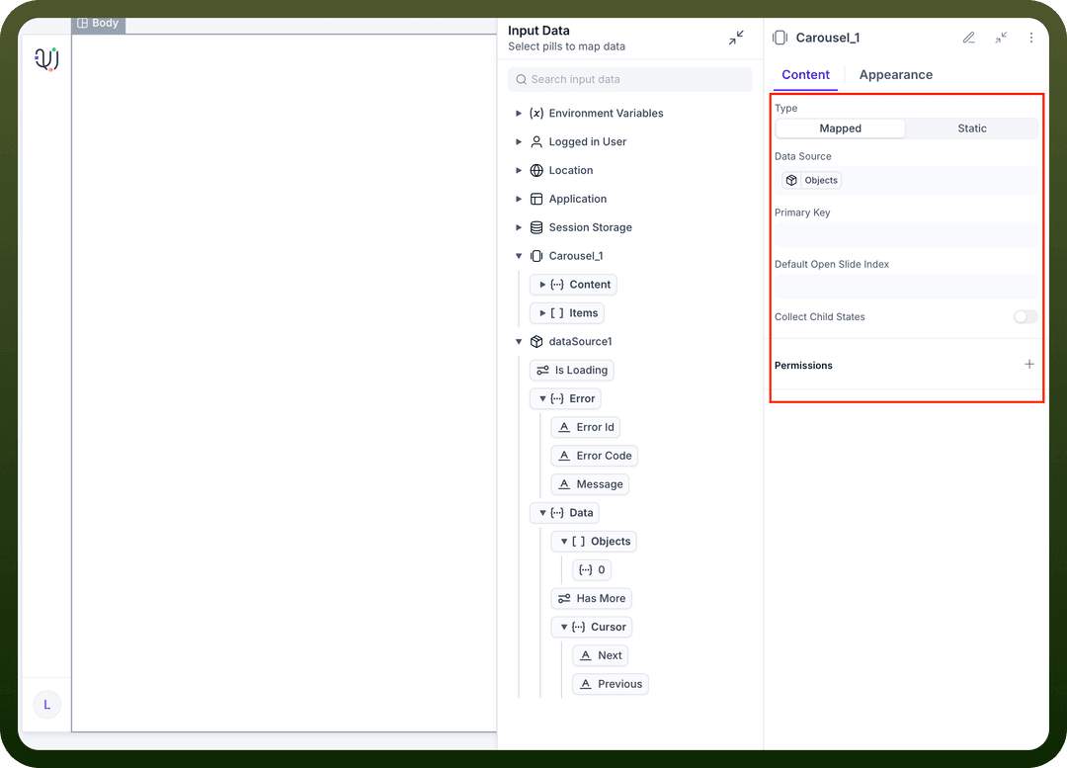1067x768 pixels.
Task: Collapse the Error object pill
Action: point(542,399)
